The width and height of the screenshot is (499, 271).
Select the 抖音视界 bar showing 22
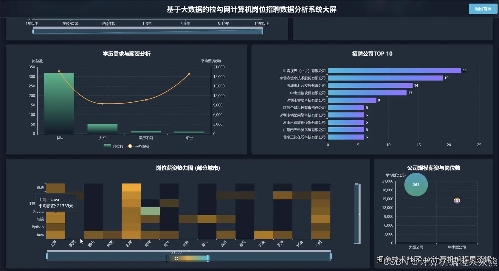[393, 71]
